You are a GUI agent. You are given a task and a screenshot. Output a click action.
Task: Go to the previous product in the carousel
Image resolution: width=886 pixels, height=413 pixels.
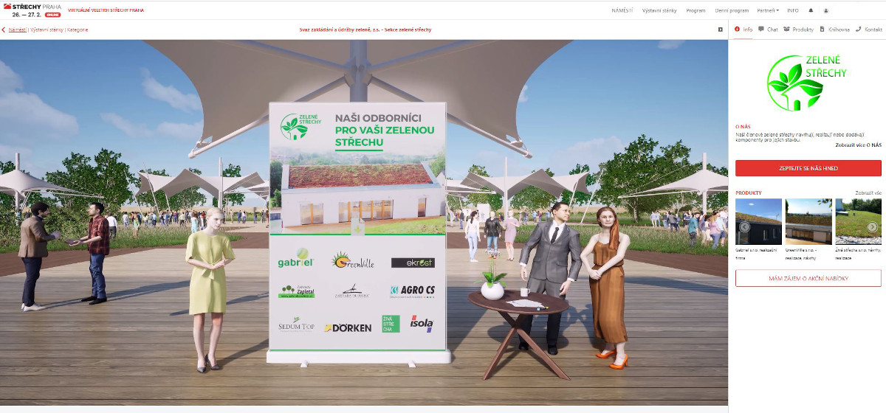(x=744, y=226)
